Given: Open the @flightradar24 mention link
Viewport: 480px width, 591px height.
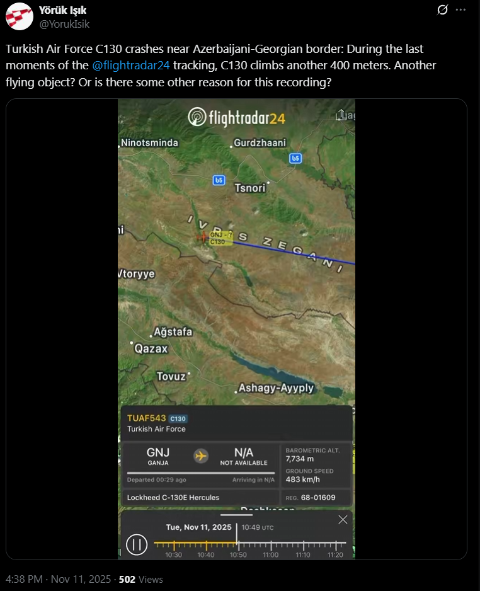Looking at the screenshot, I should (x=131, y=65).
